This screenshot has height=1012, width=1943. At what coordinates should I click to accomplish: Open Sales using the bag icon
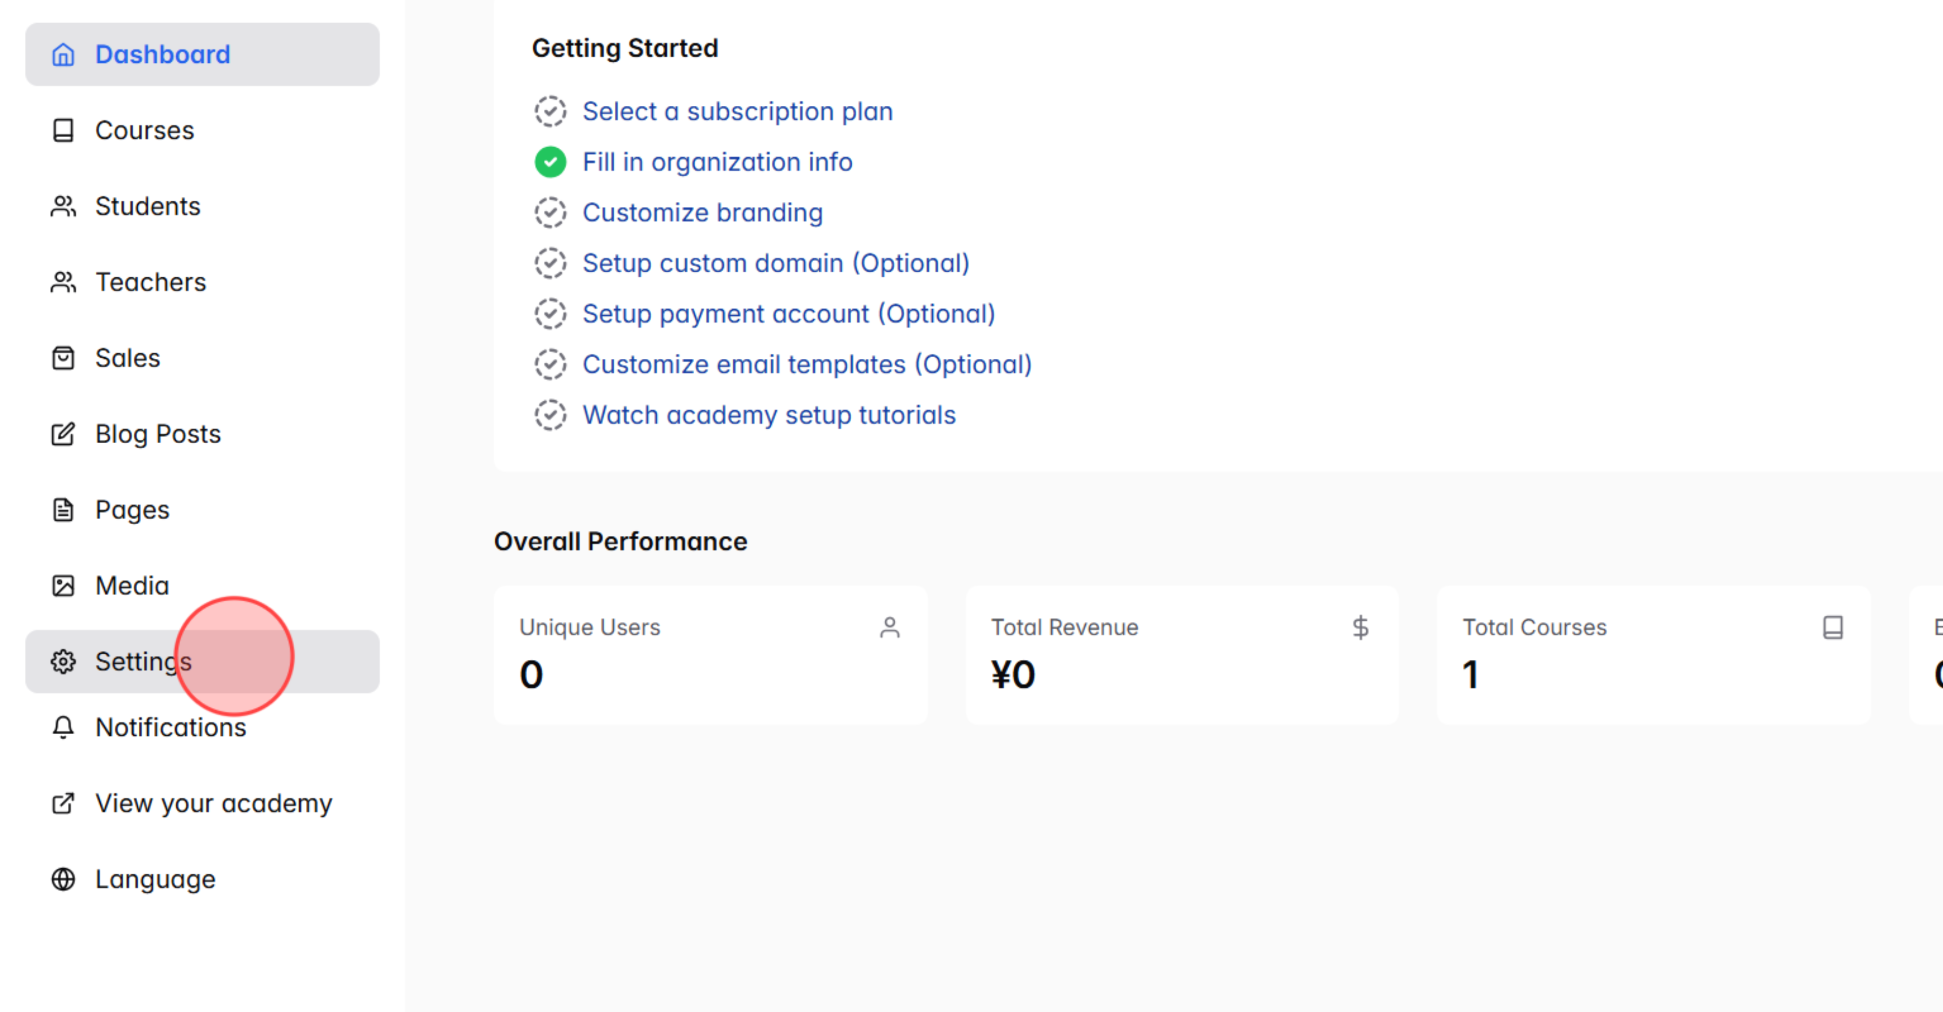[x=63, y=358]
